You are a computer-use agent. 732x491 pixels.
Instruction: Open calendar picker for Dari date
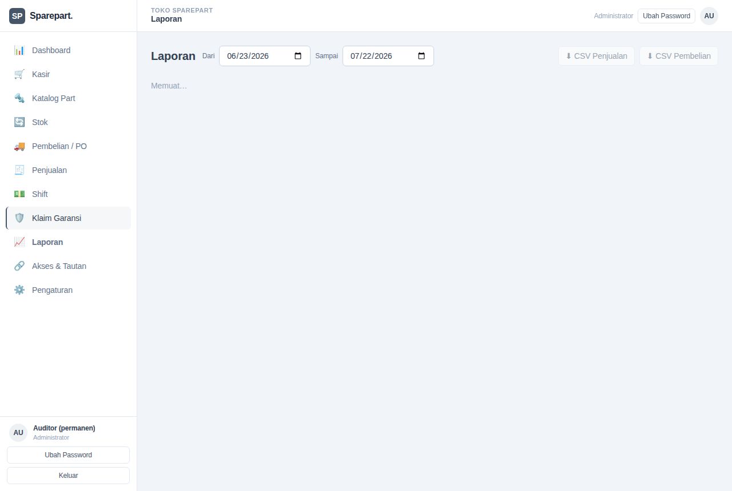pyautogui.click(x=298, y=56)
